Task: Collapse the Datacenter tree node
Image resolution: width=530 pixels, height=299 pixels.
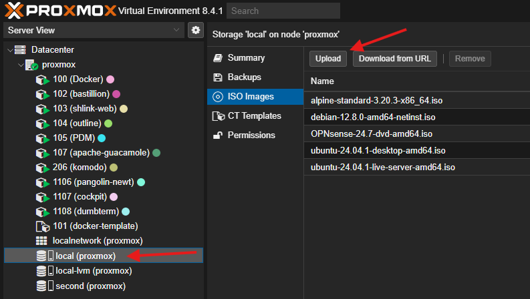Action: pos(11,50)
